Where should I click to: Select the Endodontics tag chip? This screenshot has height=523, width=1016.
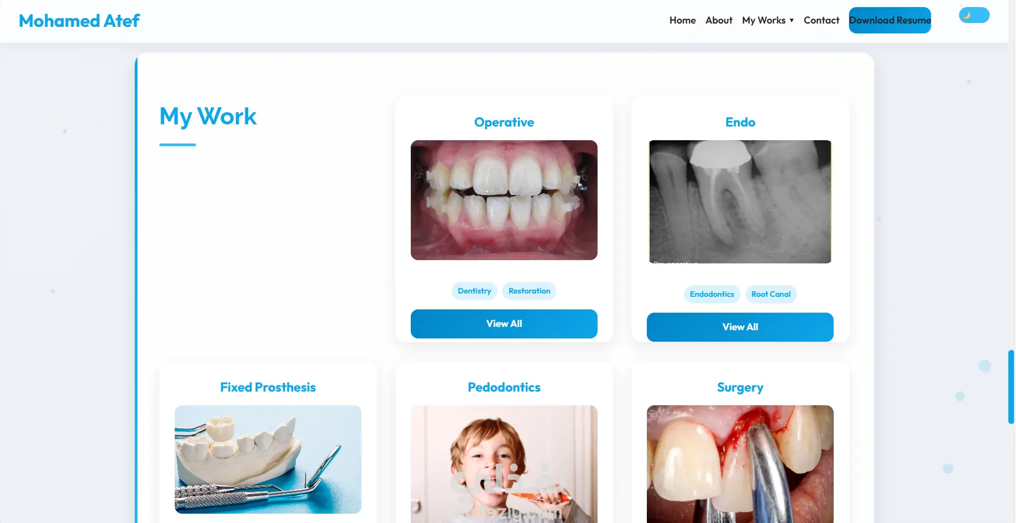tap(712, 294)
